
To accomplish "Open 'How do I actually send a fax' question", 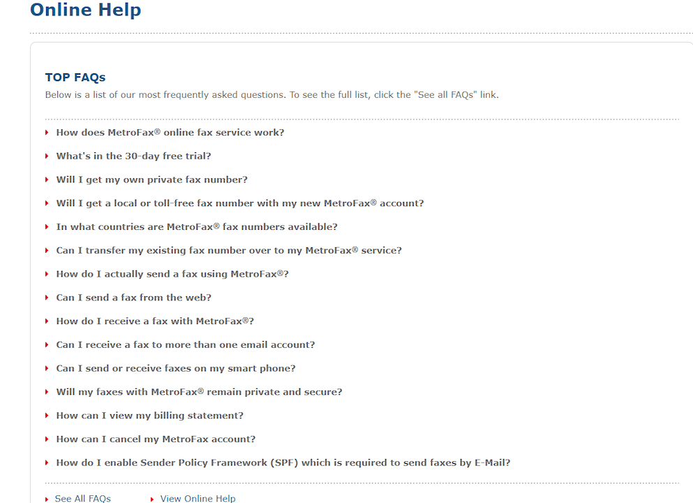I will coord(172,275).
